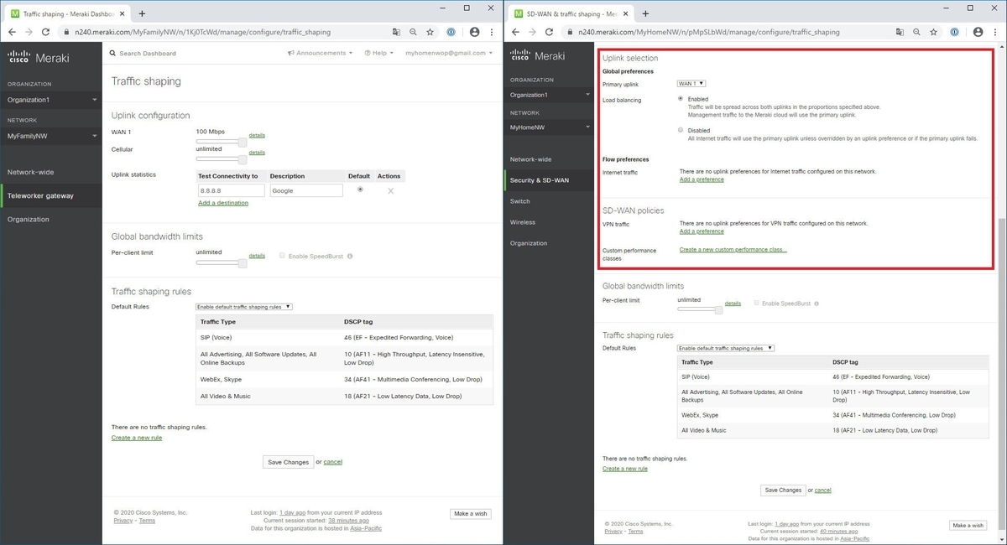Open SpeedBurst info icon in left window
The width and height of the screenshot is (1007, 545).
pyautogui.click(x=349, y=256)
